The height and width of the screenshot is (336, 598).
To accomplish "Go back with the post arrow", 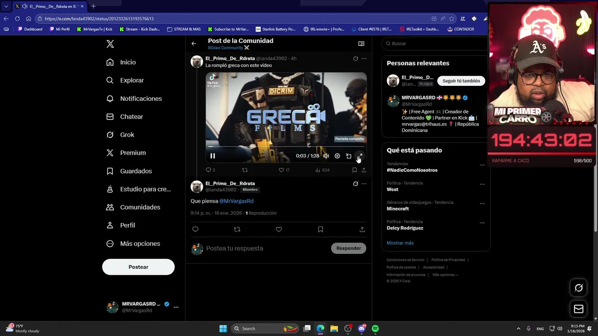I will [194, 43].
